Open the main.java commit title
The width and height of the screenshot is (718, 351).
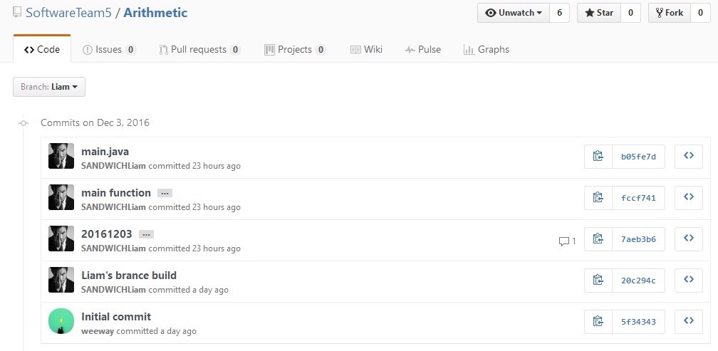tap(105, 152)
